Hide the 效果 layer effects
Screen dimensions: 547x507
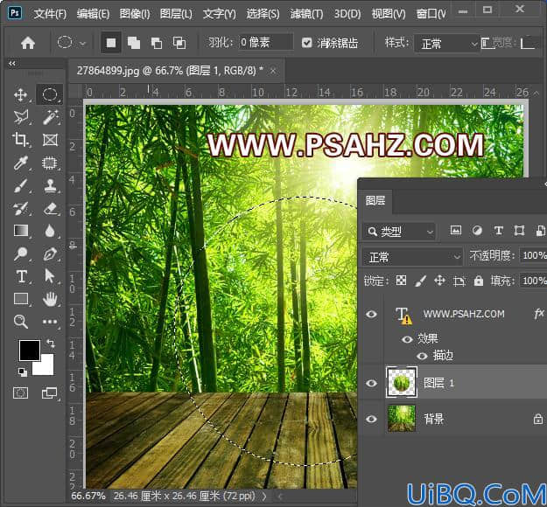(x=407, y=339)
